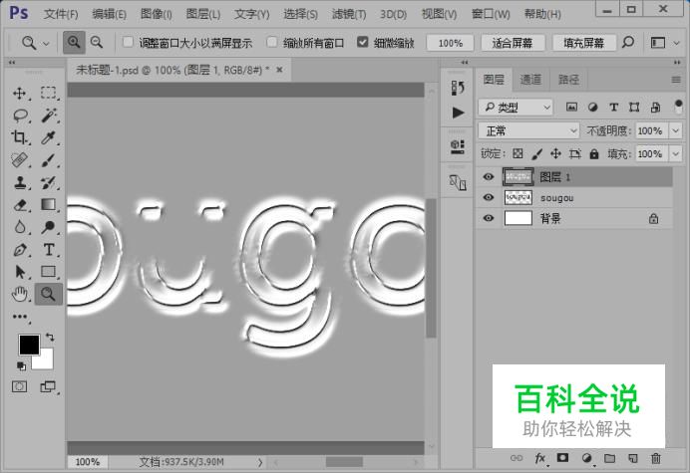Swap foreground and background colors

point(50,338)
